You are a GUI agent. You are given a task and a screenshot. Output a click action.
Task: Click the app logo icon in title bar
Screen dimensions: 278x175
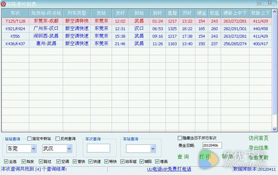point(3,4)
